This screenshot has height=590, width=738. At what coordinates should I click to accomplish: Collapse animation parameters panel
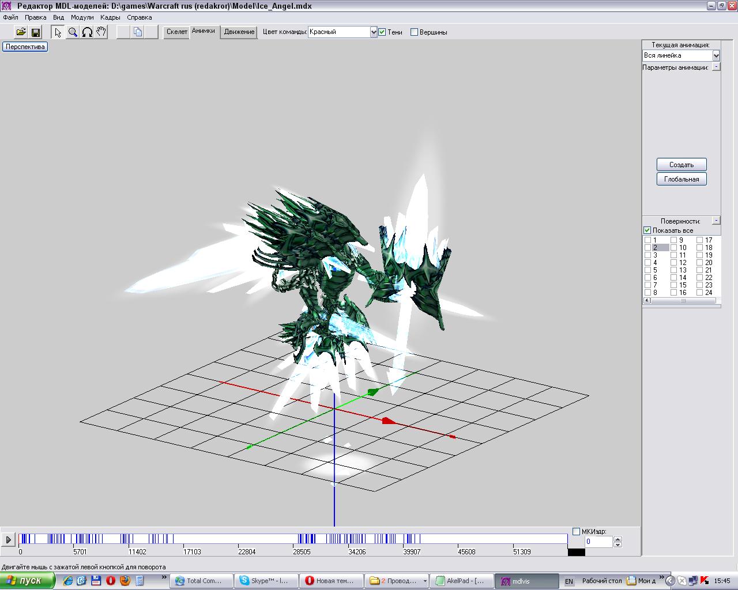click(716, 67)
